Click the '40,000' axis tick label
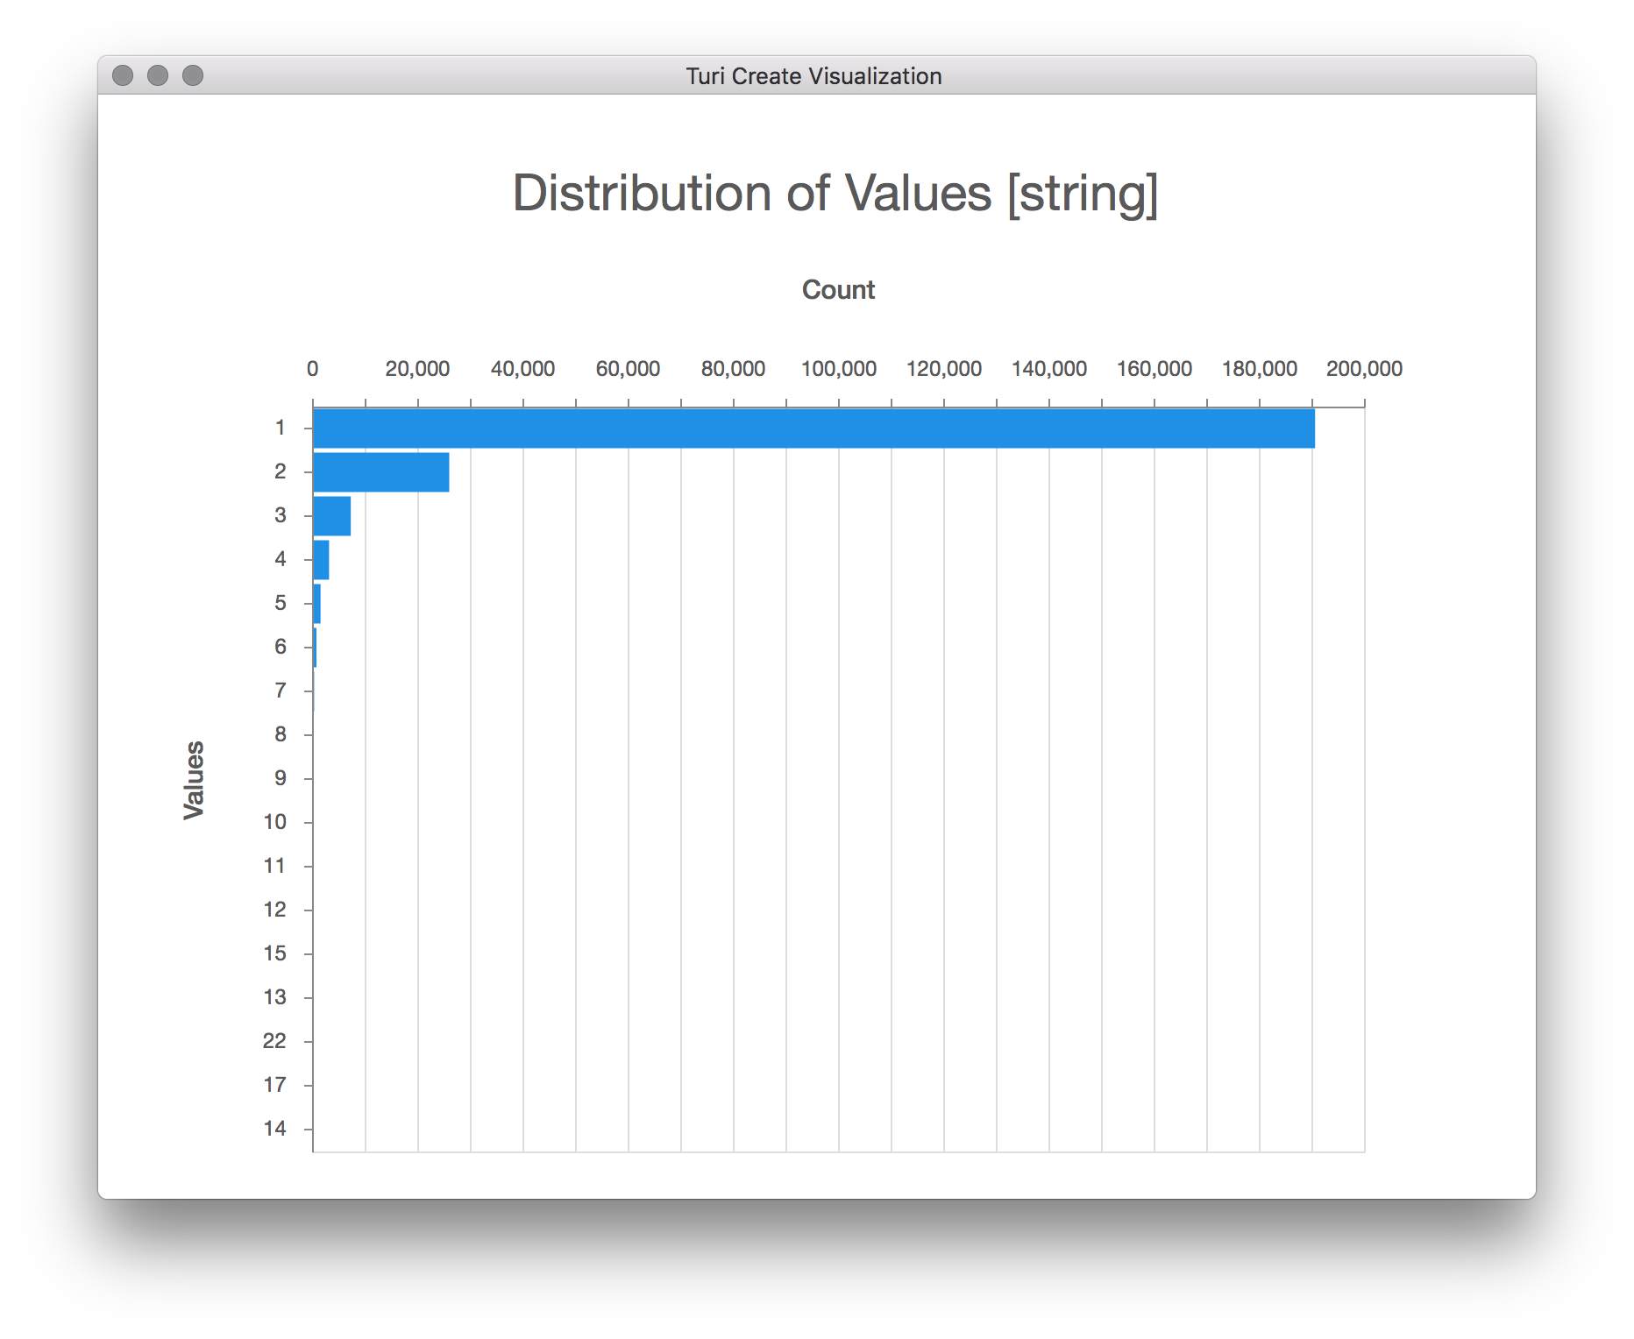The height and width of the screenshot is (1339, 1634). [x=522, y=369]
